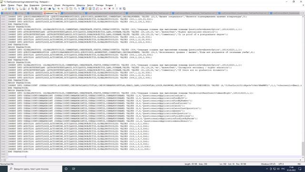Open the notification center icon
This screenshot has height=172, width=305.
300,169
